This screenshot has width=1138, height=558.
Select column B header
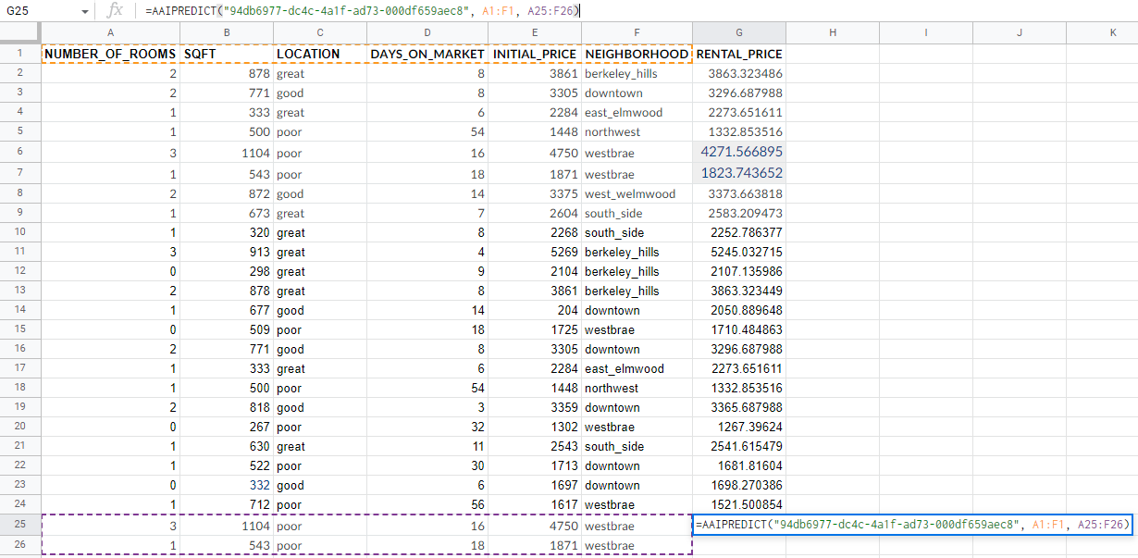227,32
